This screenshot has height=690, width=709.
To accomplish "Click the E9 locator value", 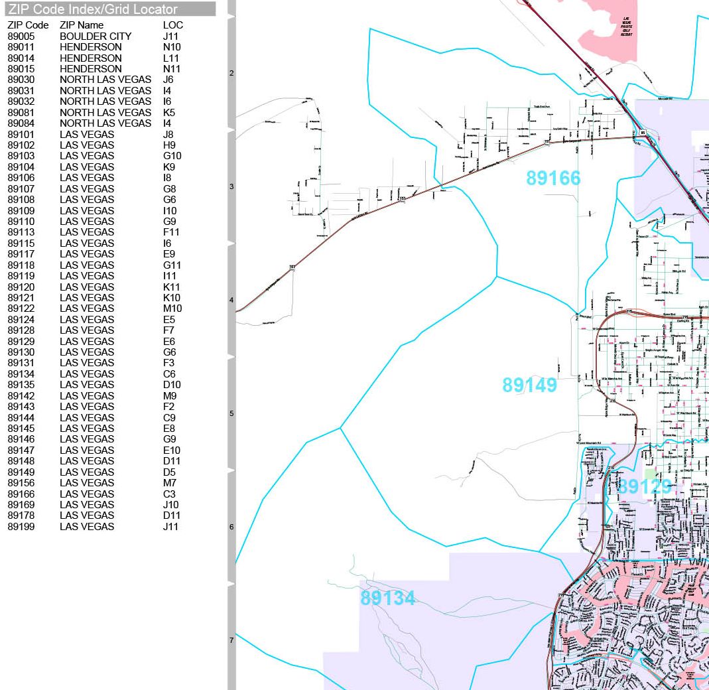I will [x=169, y=254].
